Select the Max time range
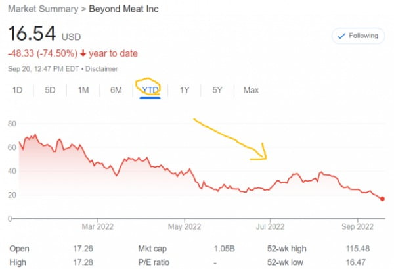 tap(251, 90)
